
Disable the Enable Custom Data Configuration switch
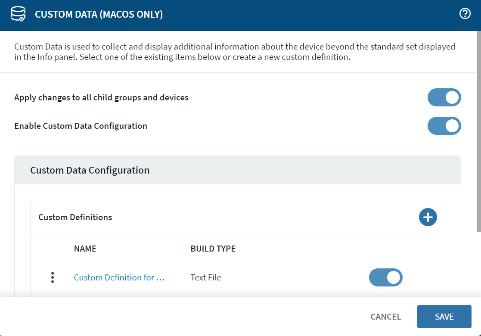(x=444, y=126)
